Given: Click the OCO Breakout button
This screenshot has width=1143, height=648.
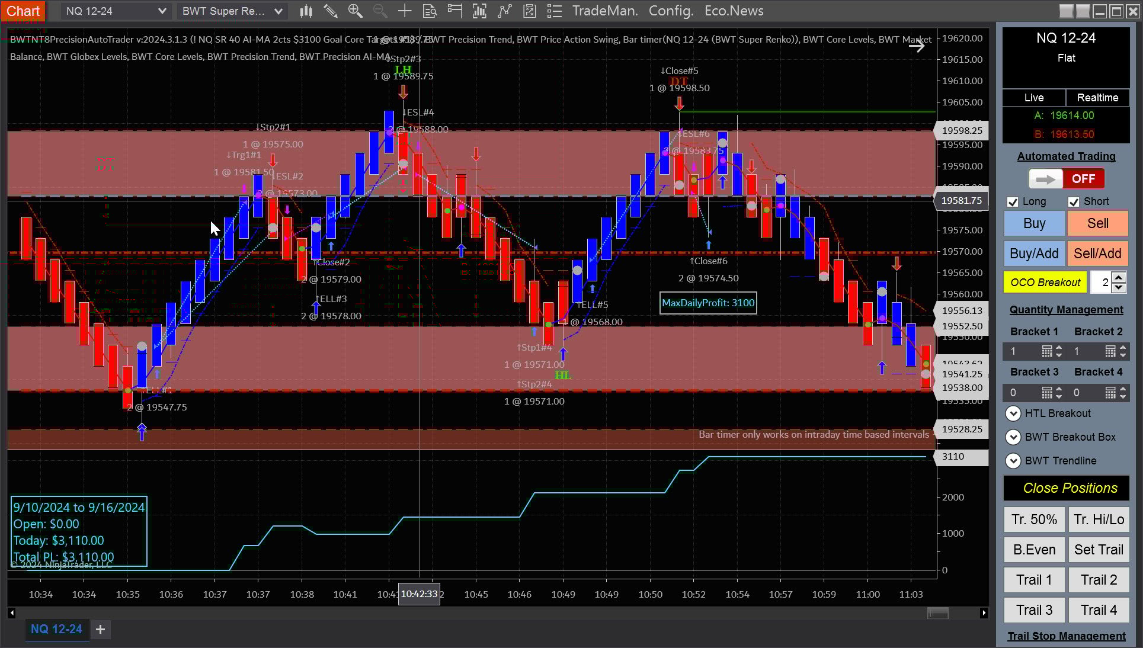Looking at the screenshot, I should pyautogui.click(x=1045, y=283).
